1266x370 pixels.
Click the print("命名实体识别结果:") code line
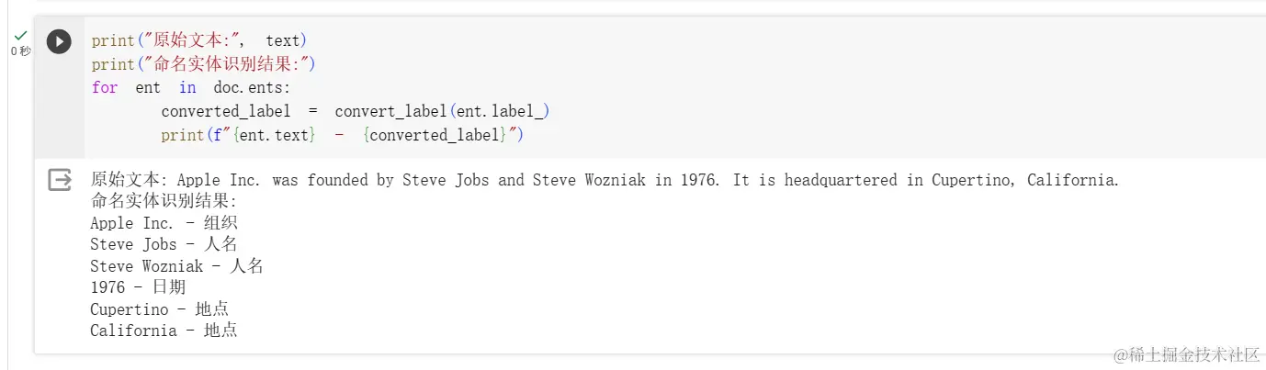coord(204,64)
